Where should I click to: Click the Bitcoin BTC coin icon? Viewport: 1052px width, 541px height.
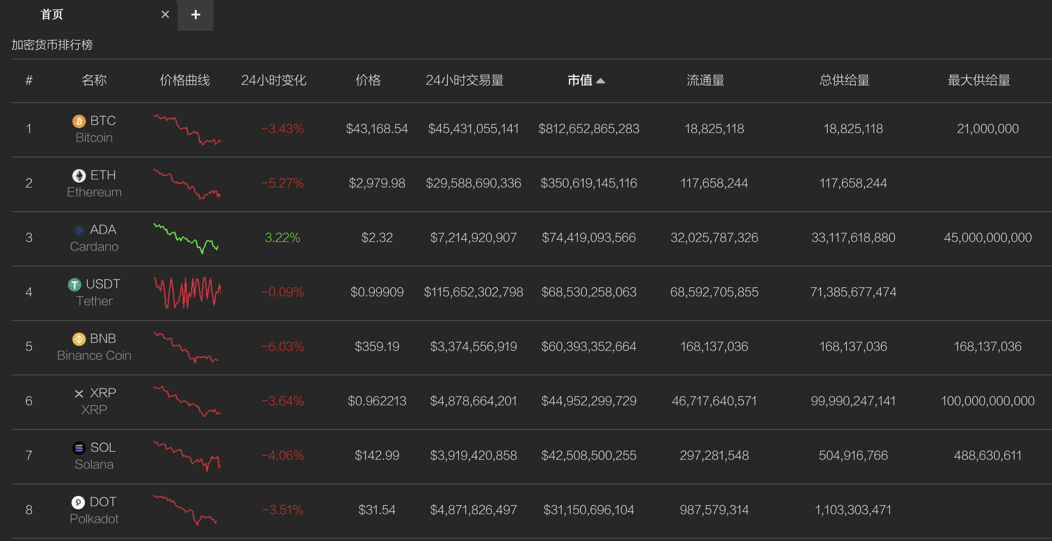point(79,121)
